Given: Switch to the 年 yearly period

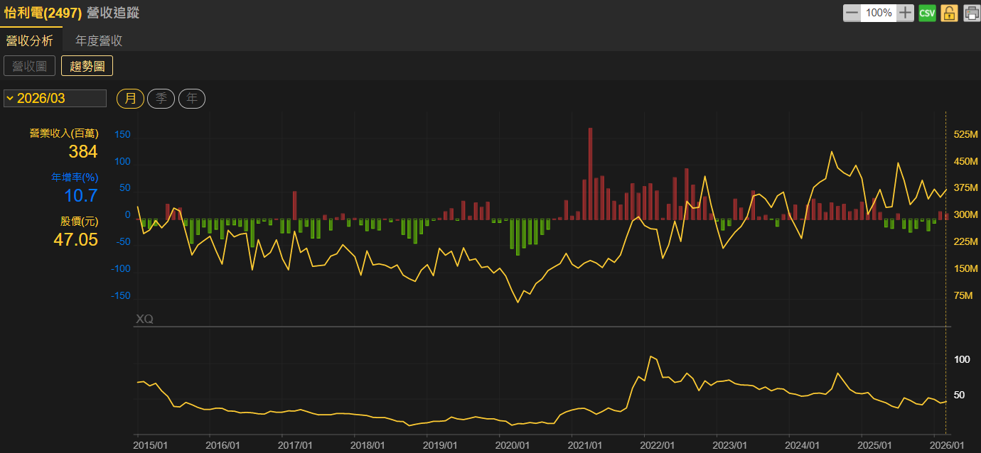Looking at the screenshot, I should [x=192, y=99].
